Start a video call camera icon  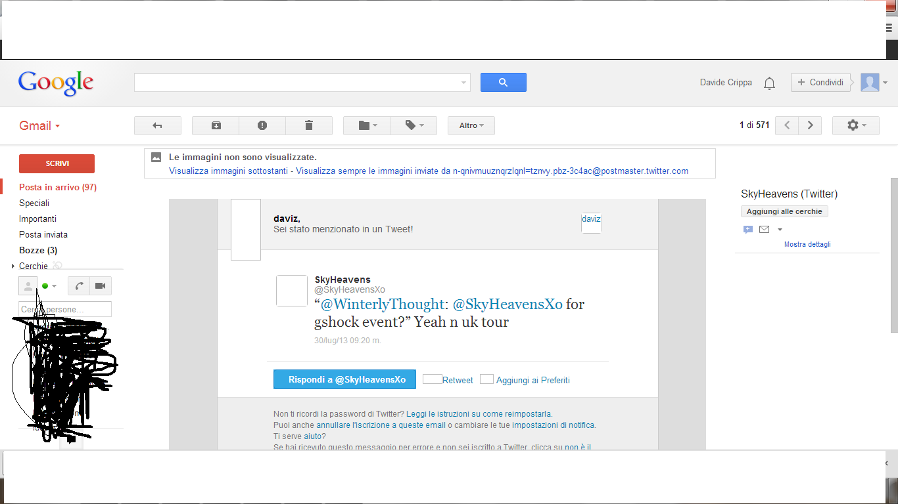pyautogui.click(x=101, y=286)
